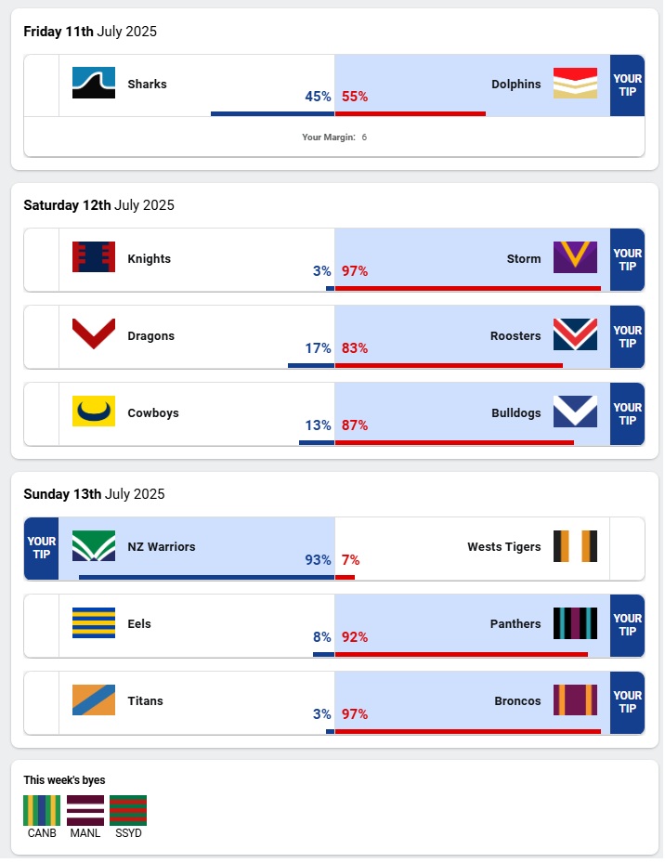Tip Eels using the empty left tip box
Screen dimensions: 665x863
42,625
